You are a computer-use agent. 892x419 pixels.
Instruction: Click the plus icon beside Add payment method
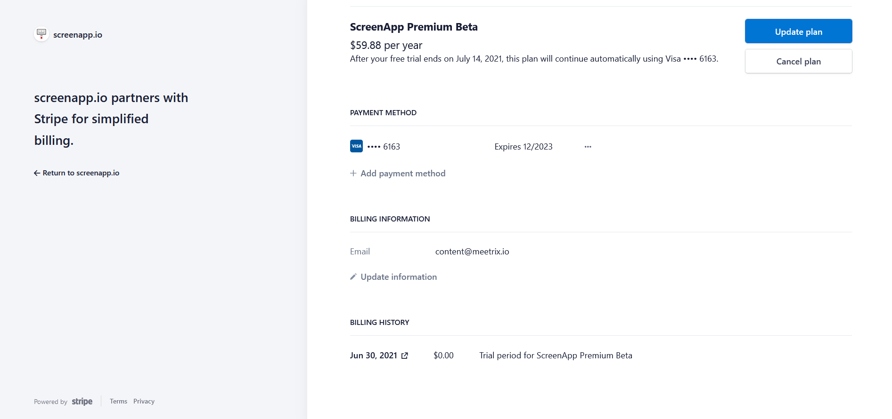coord(353,174)
